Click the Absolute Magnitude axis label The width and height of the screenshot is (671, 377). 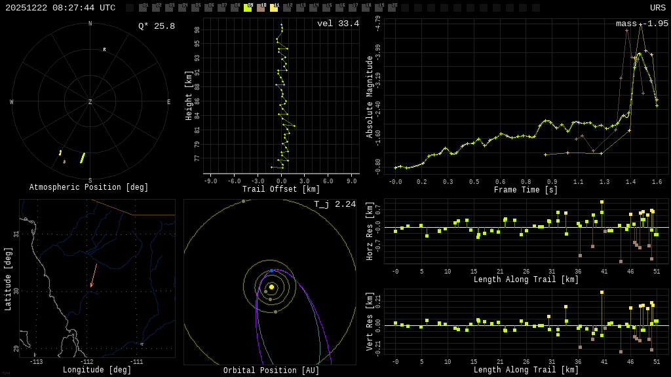pyautogui.click(x=370, y=97)
